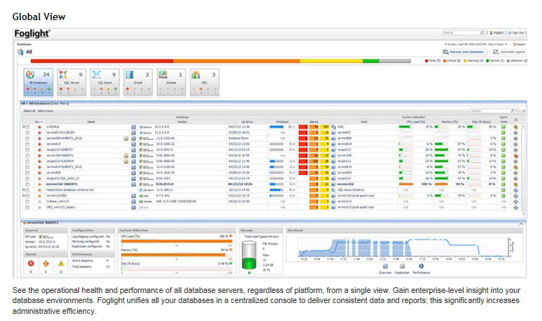Click the Workload time-series chart
This screenshot has width=542, height=321.
pyautogui.click(x=403, y=248)
